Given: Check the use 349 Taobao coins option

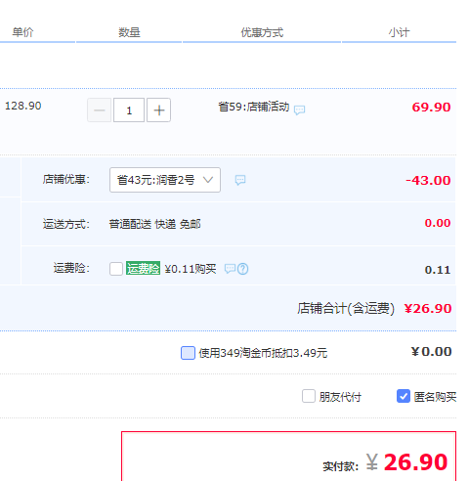Looking at the screenshot, I should 188,353.
